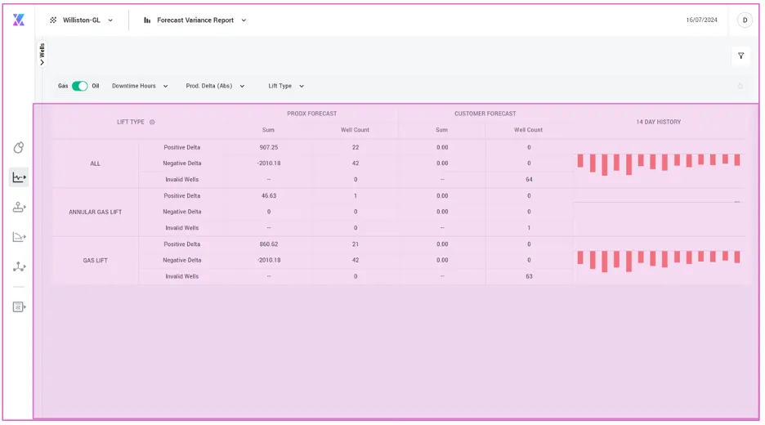Click the CUSTOMER FORECAST column header
Viewport: 765px width, 425px height.
(x=485, y=114)
